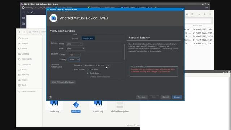Click the Downloads arrow icon in sidebar

pos(19,64)
